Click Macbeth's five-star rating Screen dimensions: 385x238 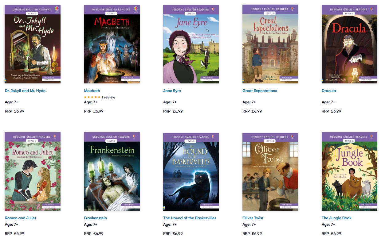[x=92, y=97]
